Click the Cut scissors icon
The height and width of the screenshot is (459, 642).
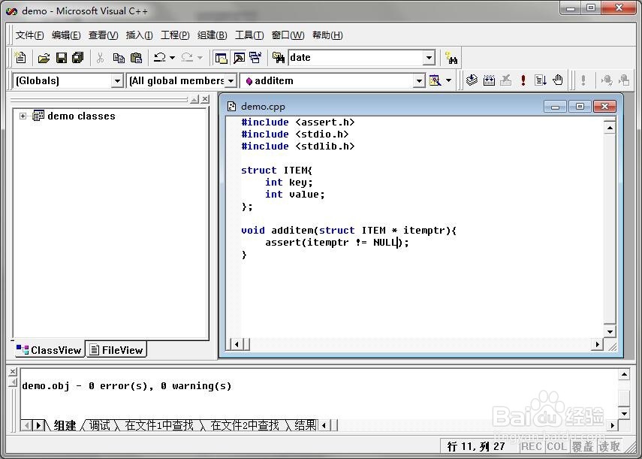pyautogui.click(x=101, y=58)
